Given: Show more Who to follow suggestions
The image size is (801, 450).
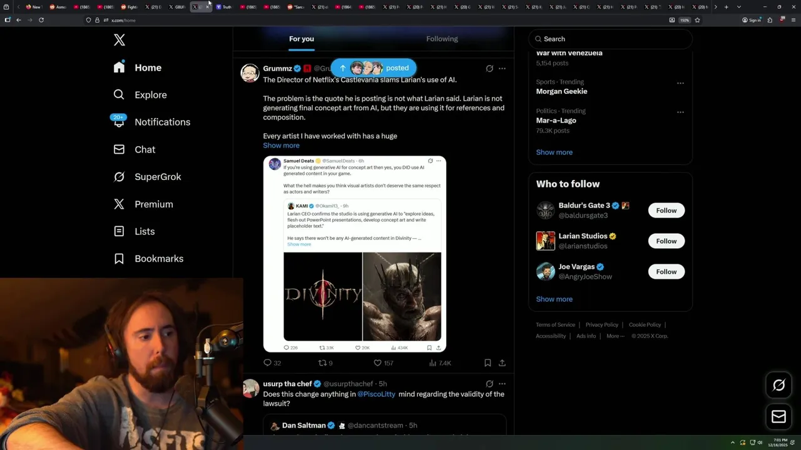Looking at the screenshot, I should click(x=554, y=299).
